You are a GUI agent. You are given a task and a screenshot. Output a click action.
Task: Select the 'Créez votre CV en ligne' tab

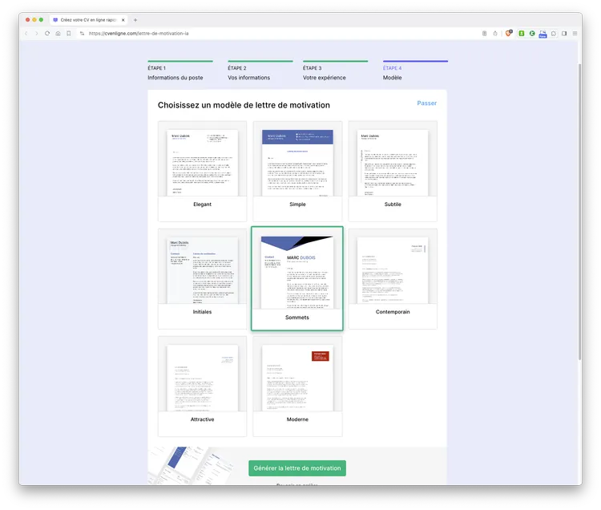(x=89, y=20)
